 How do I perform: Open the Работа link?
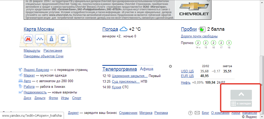click(x=29, y=87)
